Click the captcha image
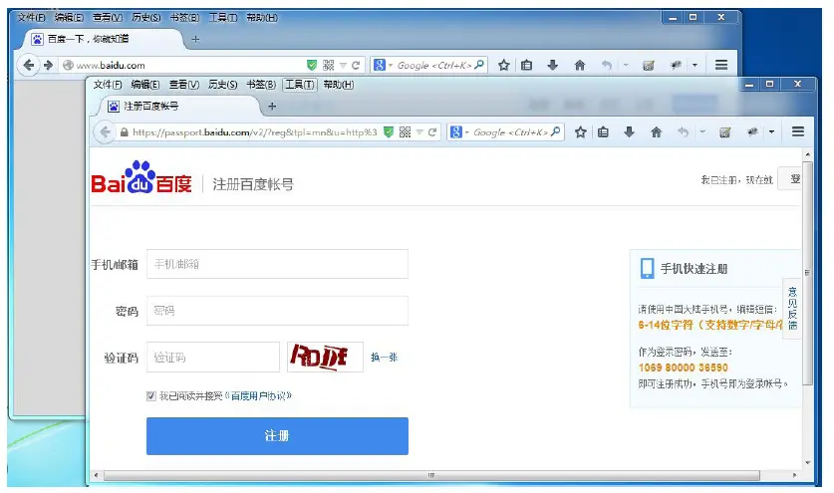Screen dimensions: 834x493 (x=325, y=357)
